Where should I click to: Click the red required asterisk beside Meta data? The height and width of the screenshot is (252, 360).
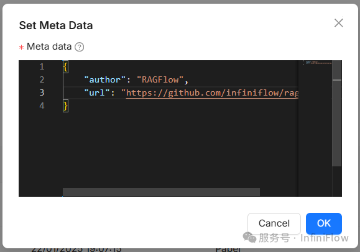click(21, 47)
